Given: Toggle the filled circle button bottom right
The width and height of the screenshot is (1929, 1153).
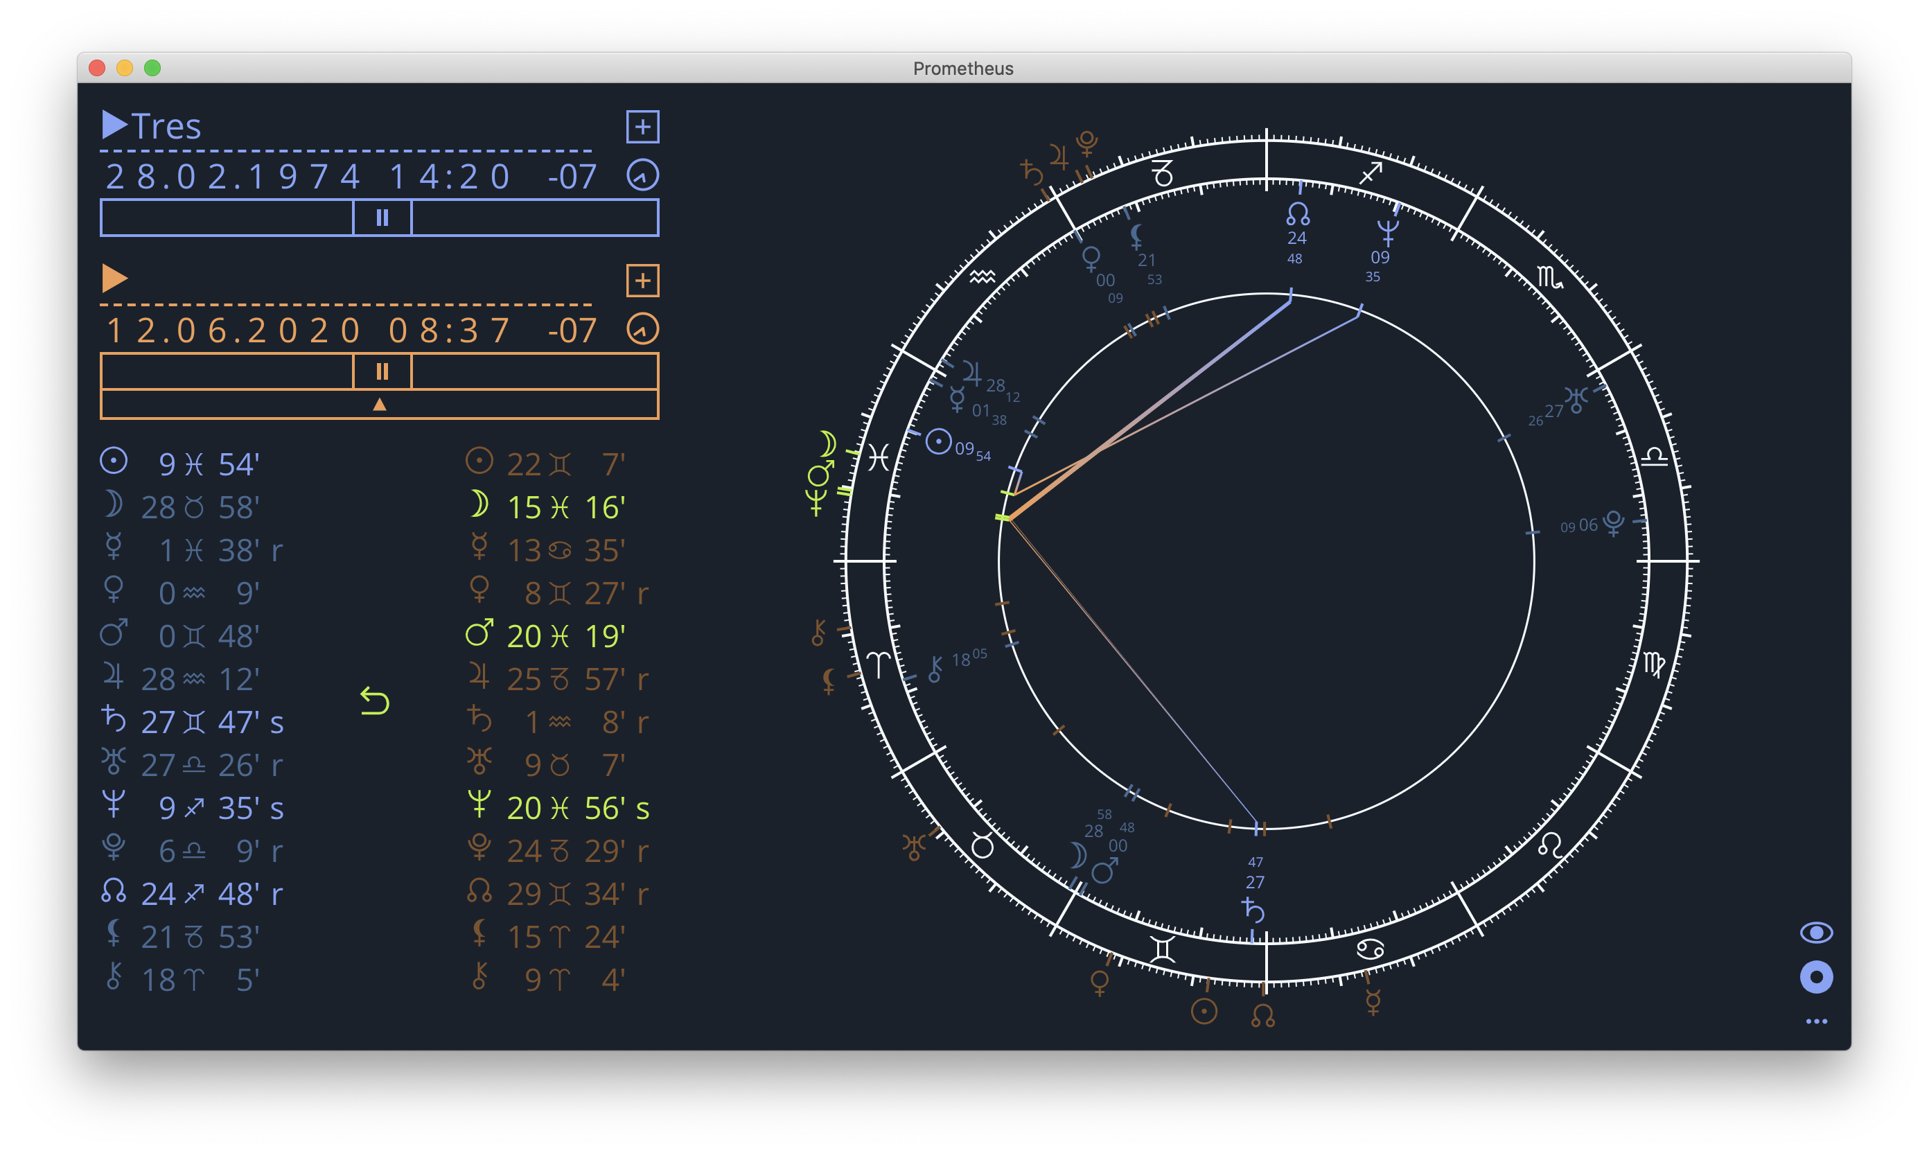Looking at the screenshot, I should click(x=1815, y=978).
